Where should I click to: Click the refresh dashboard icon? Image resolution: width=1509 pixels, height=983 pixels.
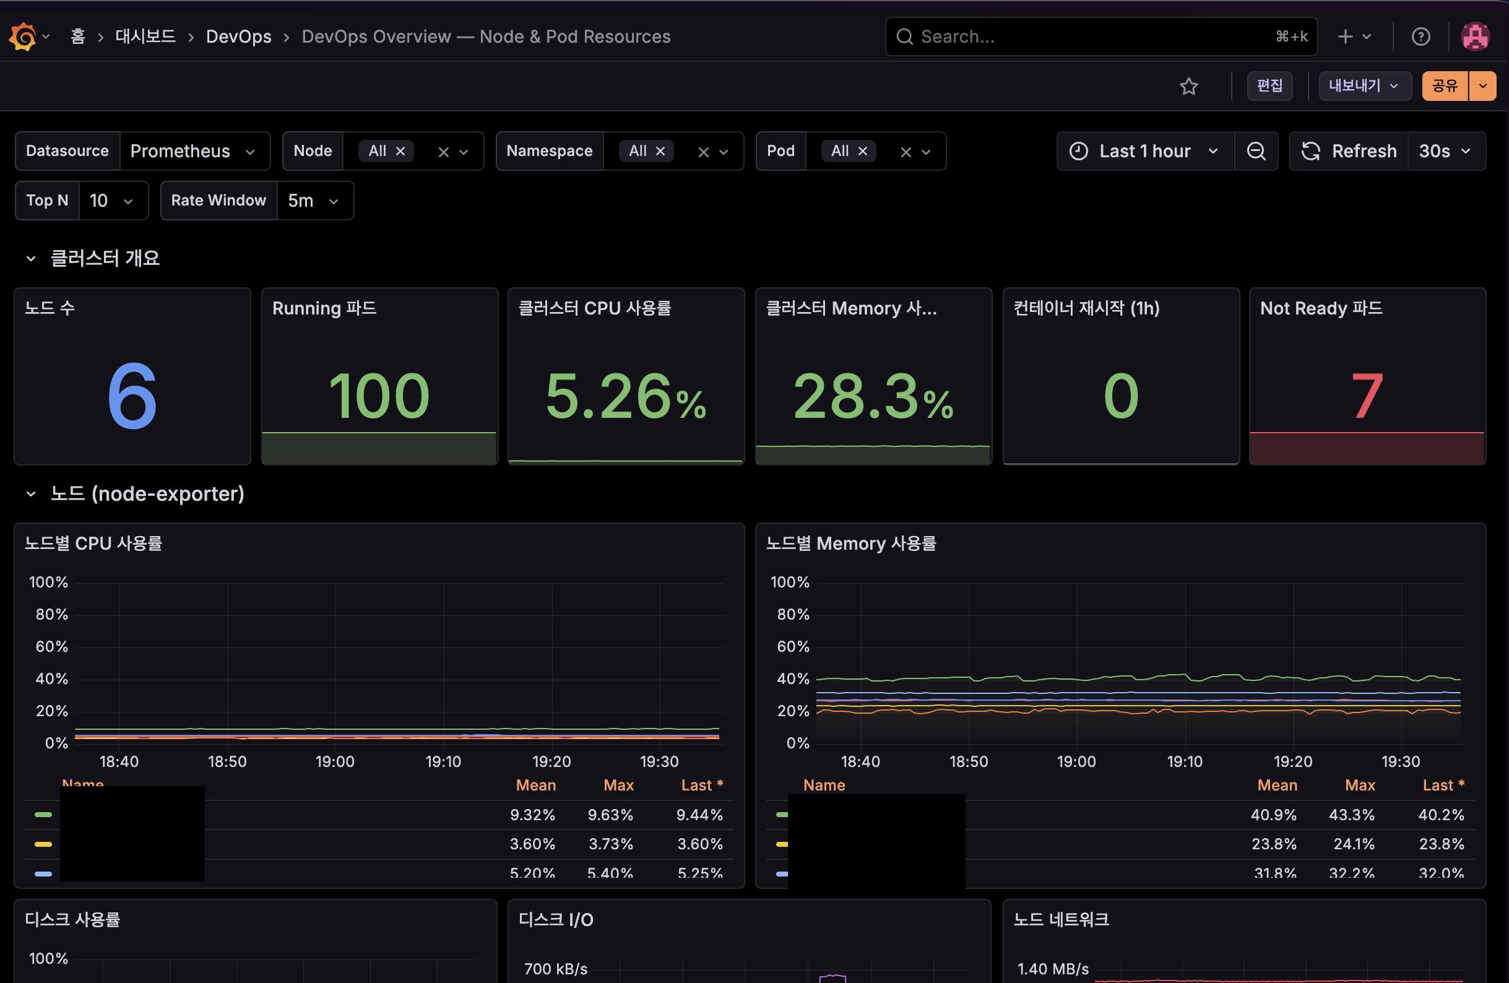pos(1310,151)
